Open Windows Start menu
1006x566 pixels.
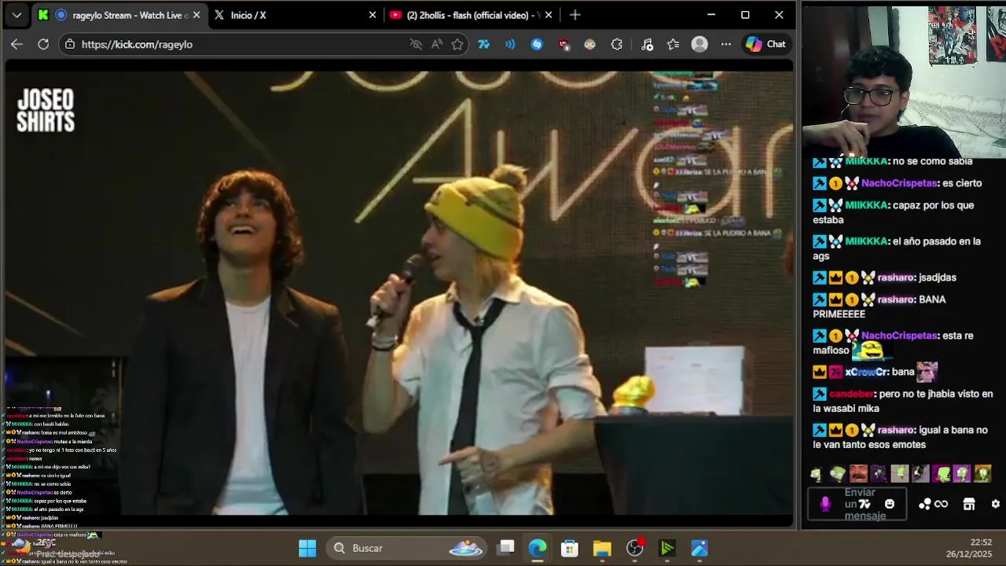307,548
